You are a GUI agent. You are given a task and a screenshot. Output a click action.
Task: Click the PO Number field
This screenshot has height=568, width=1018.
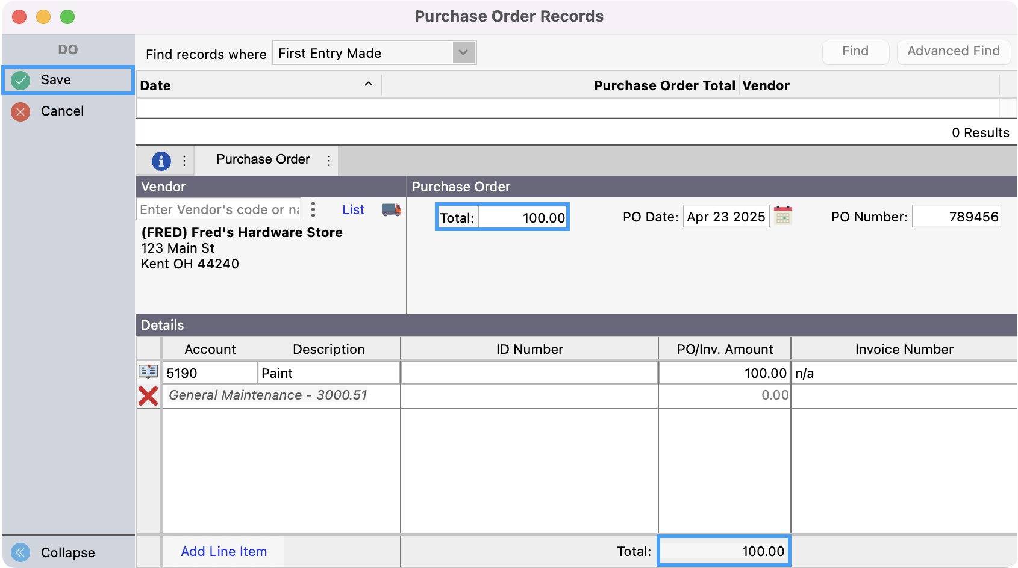tap(957, 217)
